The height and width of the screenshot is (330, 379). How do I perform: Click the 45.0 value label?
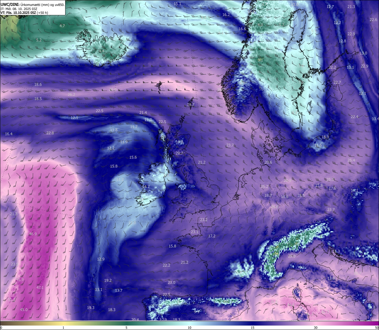click(24, 310)
